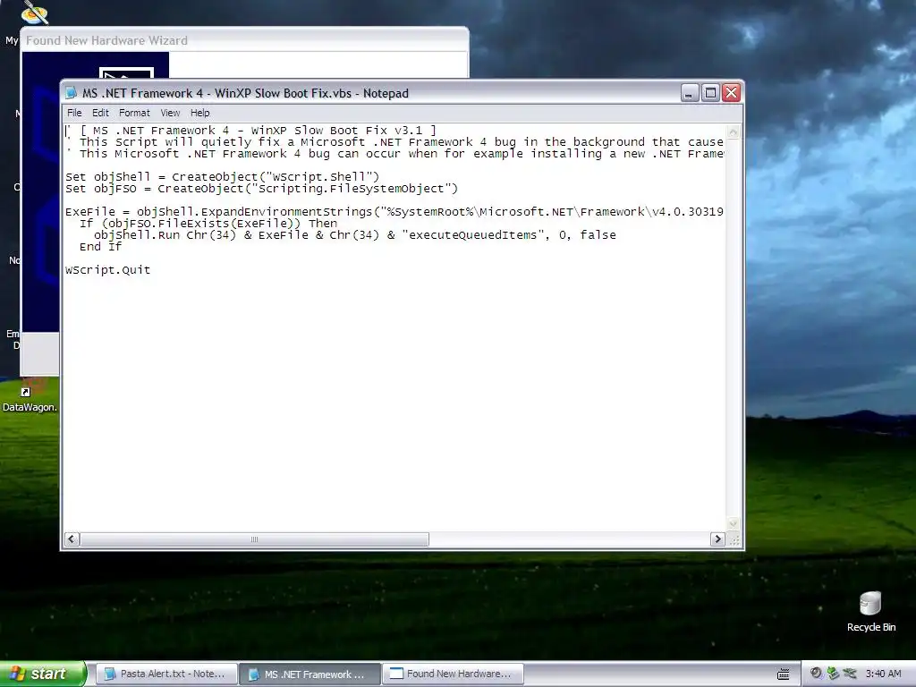916x687 pixels.
Task: Maximize the Notepad window
Action: (x=710, y=93)
